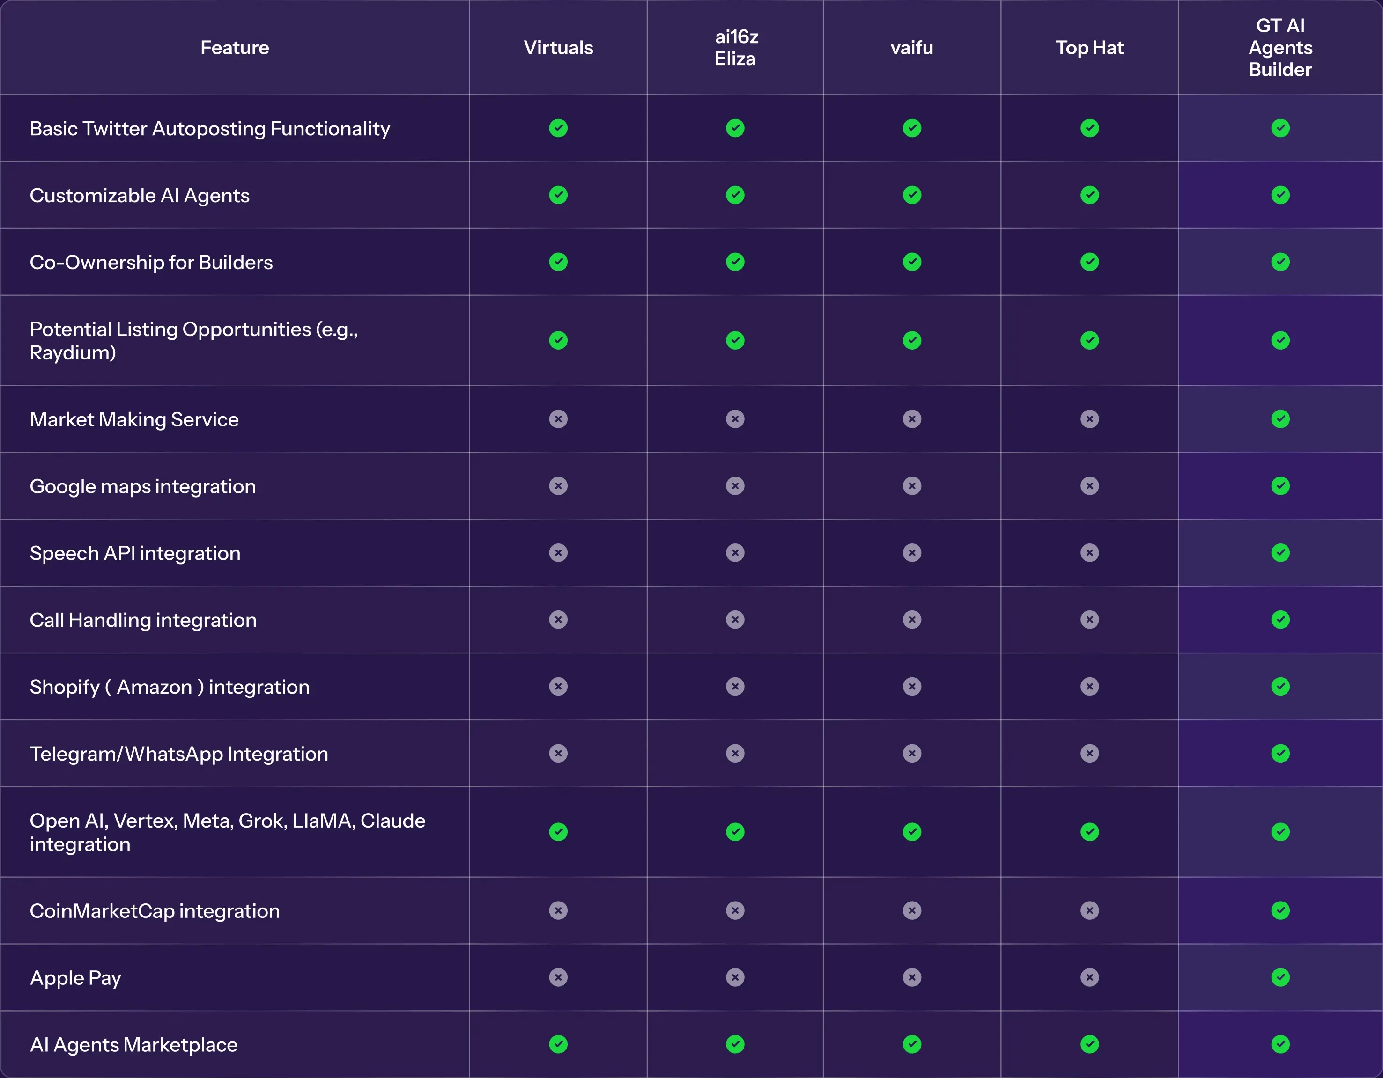Click 'AI Agents Marketplace' row label

pos(133,1044)
